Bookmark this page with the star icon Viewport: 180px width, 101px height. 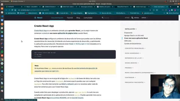[x=150, y=10]
